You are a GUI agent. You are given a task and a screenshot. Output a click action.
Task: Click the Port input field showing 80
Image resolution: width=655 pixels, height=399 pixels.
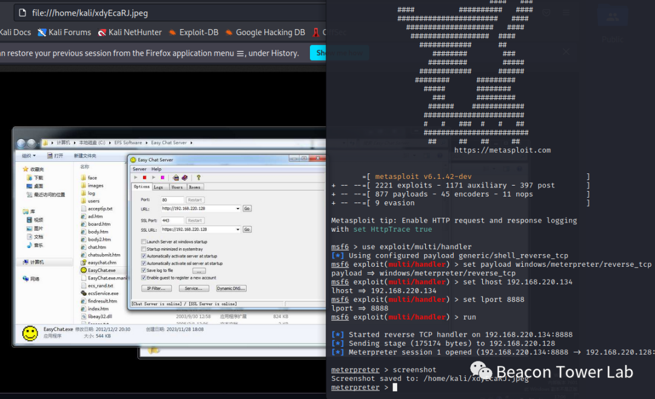coord(172,199)
